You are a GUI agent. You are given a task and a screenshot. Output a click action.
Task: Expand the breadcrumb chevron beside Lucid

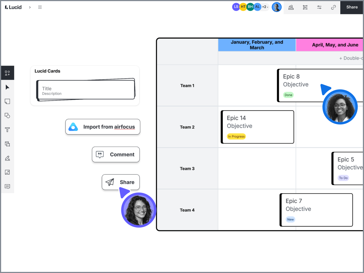[x=30, y=7]
